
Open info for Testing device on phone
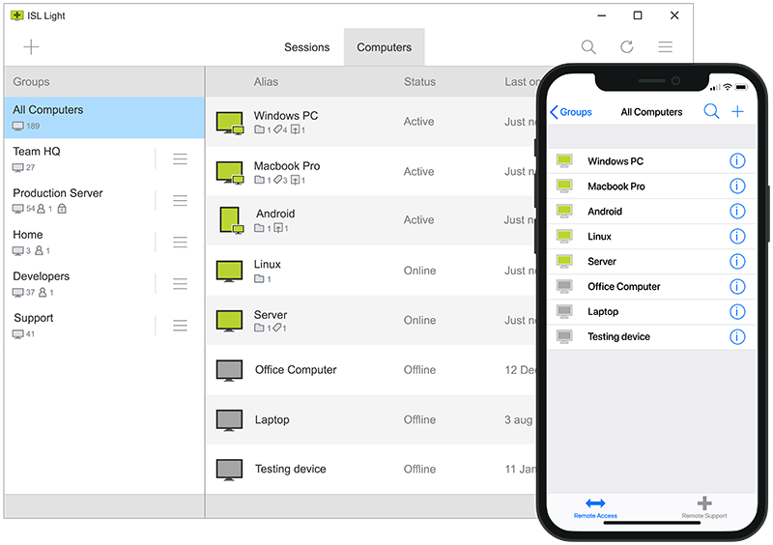coord(737,337)
